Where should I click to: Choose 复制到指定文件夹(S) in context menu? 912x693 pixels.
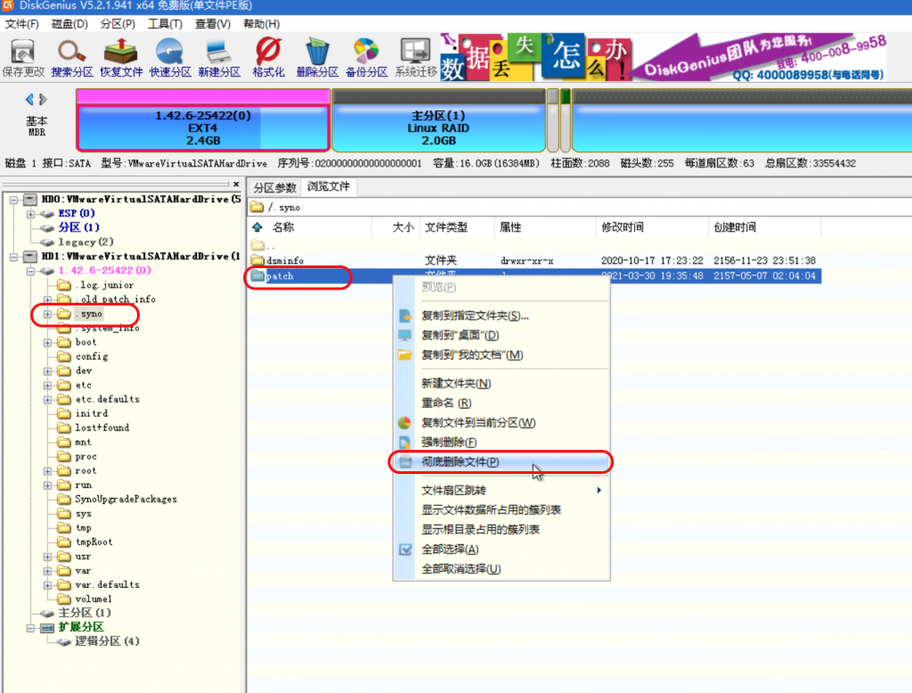(x=501, y=316)
